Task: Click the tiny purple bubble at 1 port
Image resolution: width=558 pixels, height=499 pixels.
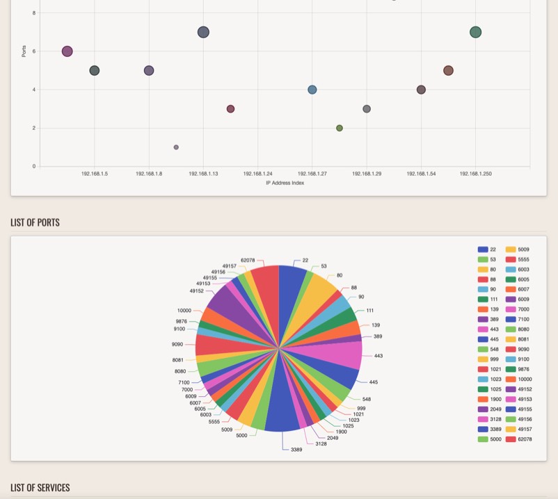Action: coord(176,147)
